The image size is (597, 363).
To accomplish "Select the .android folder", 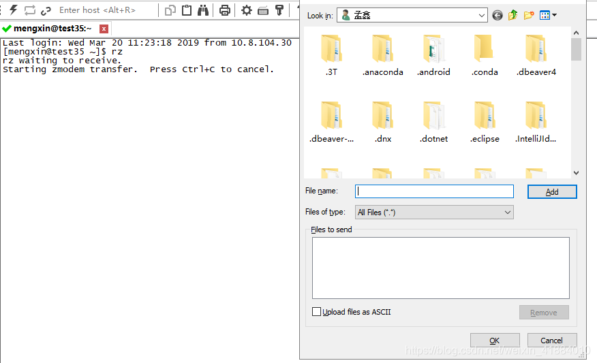I will [433, 55].
